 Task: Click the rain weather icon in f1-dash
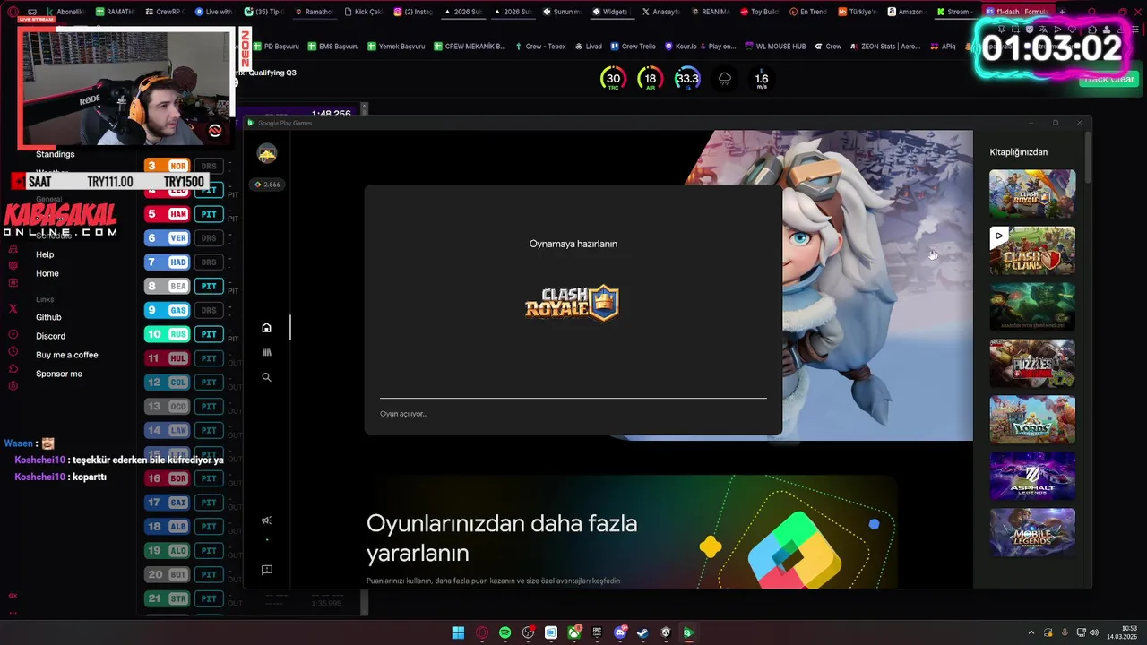tap(725, 79)
